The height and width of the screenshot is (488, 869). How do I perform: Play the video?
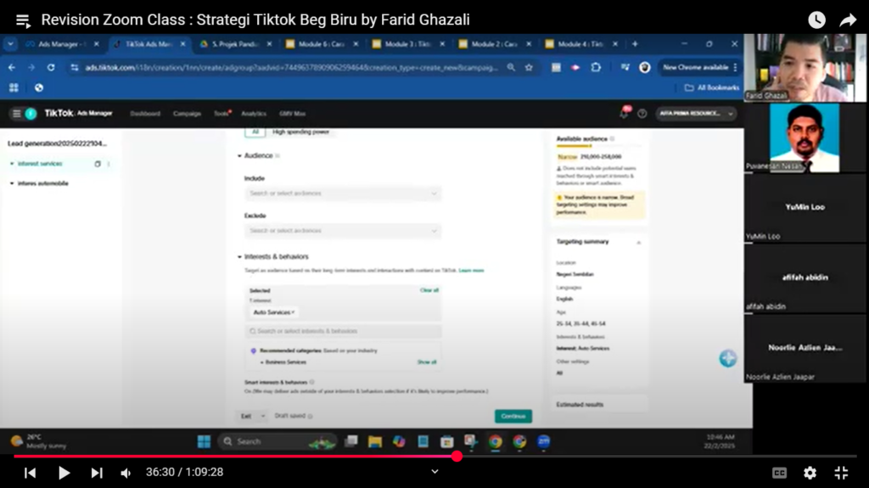tap(64, 473)
